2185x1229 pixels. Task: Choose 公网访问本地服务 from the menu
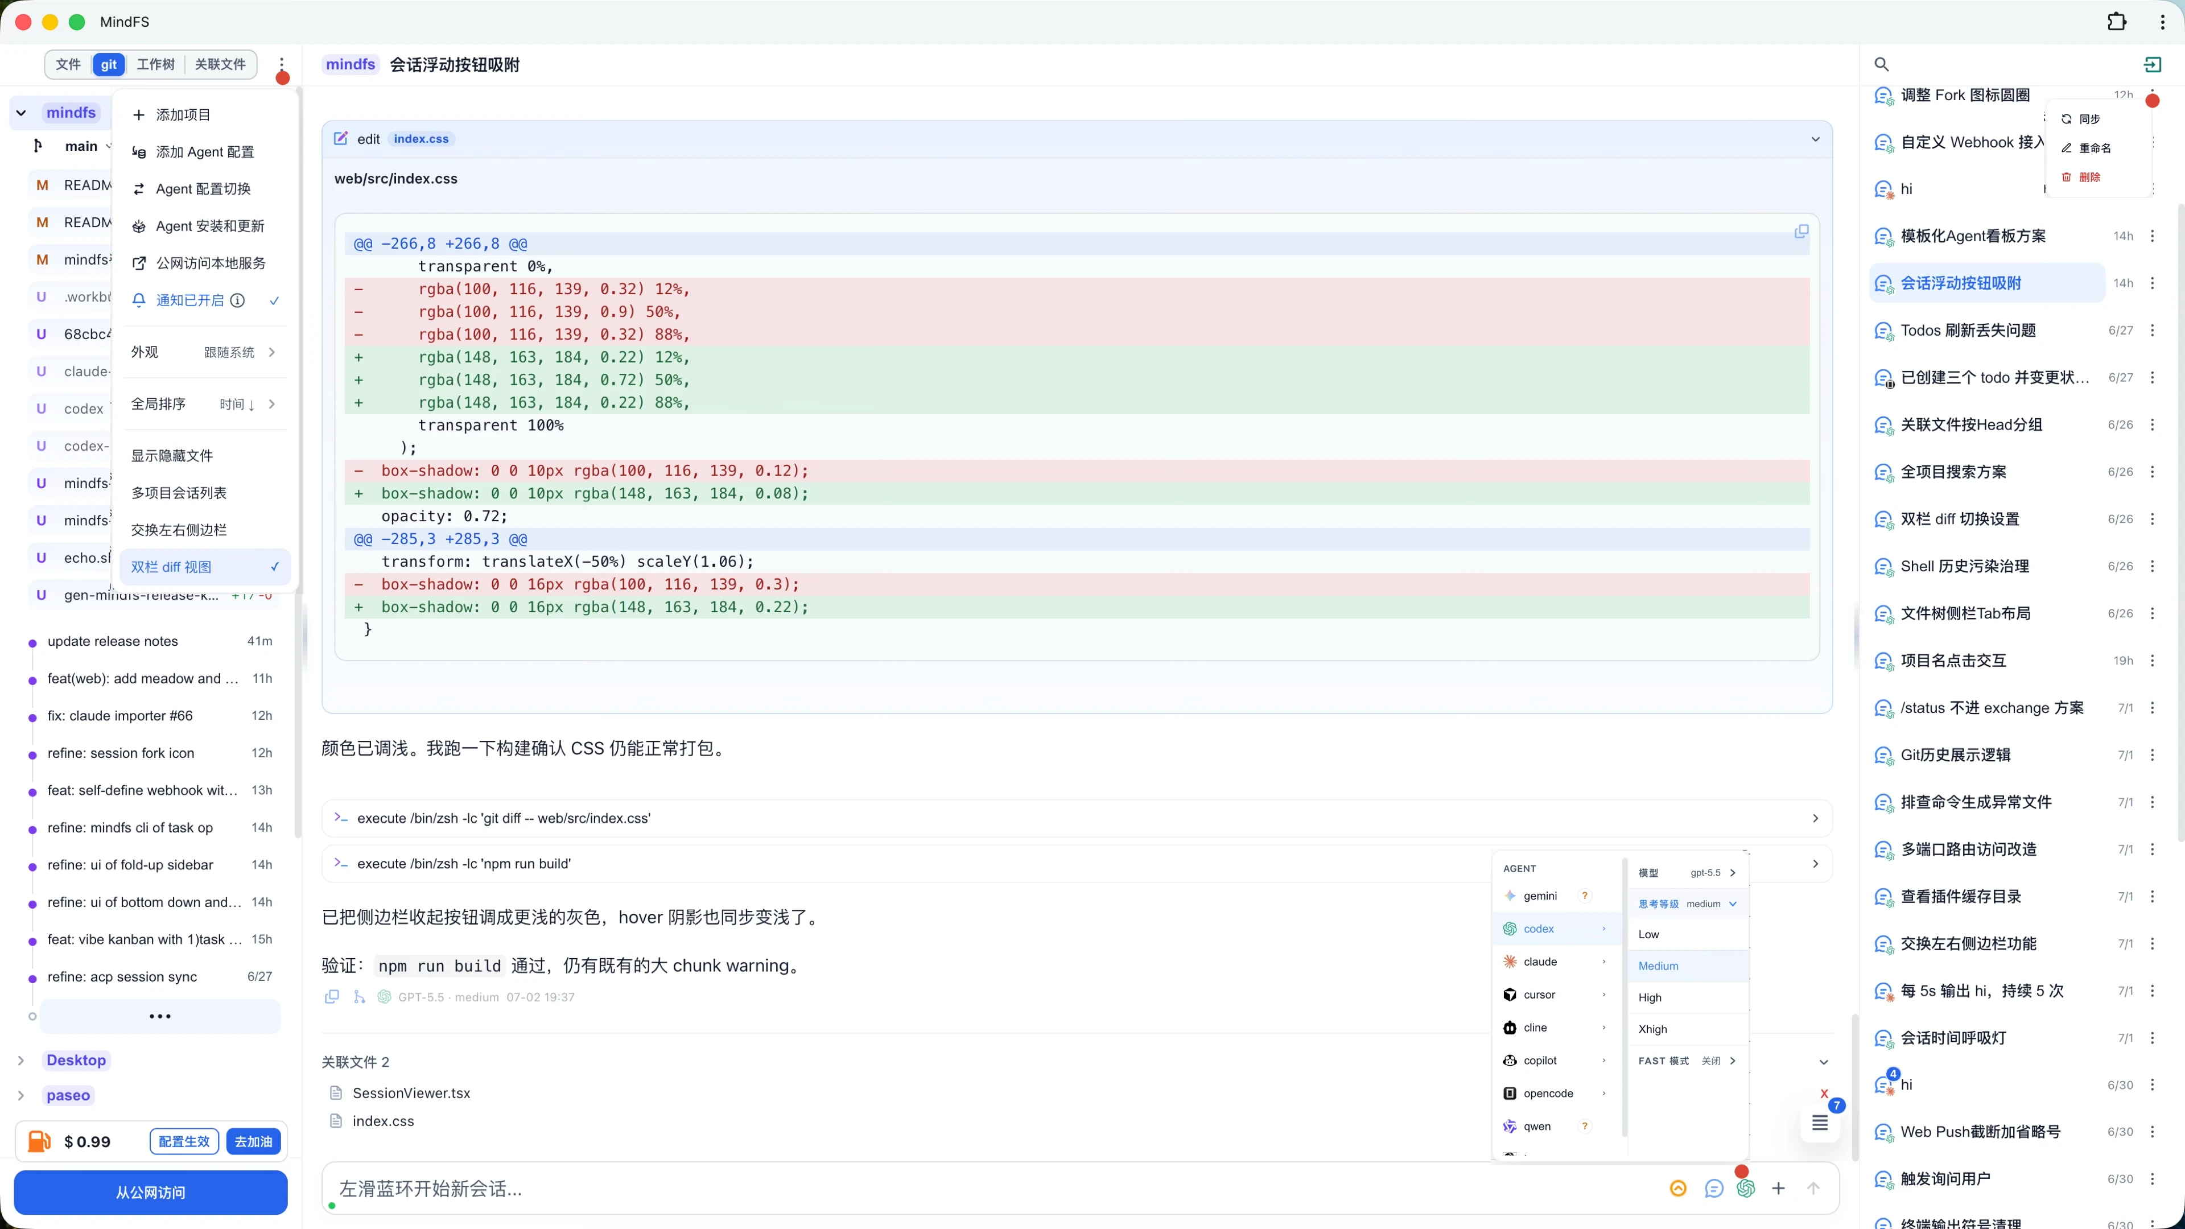click(x=204, y=263)
